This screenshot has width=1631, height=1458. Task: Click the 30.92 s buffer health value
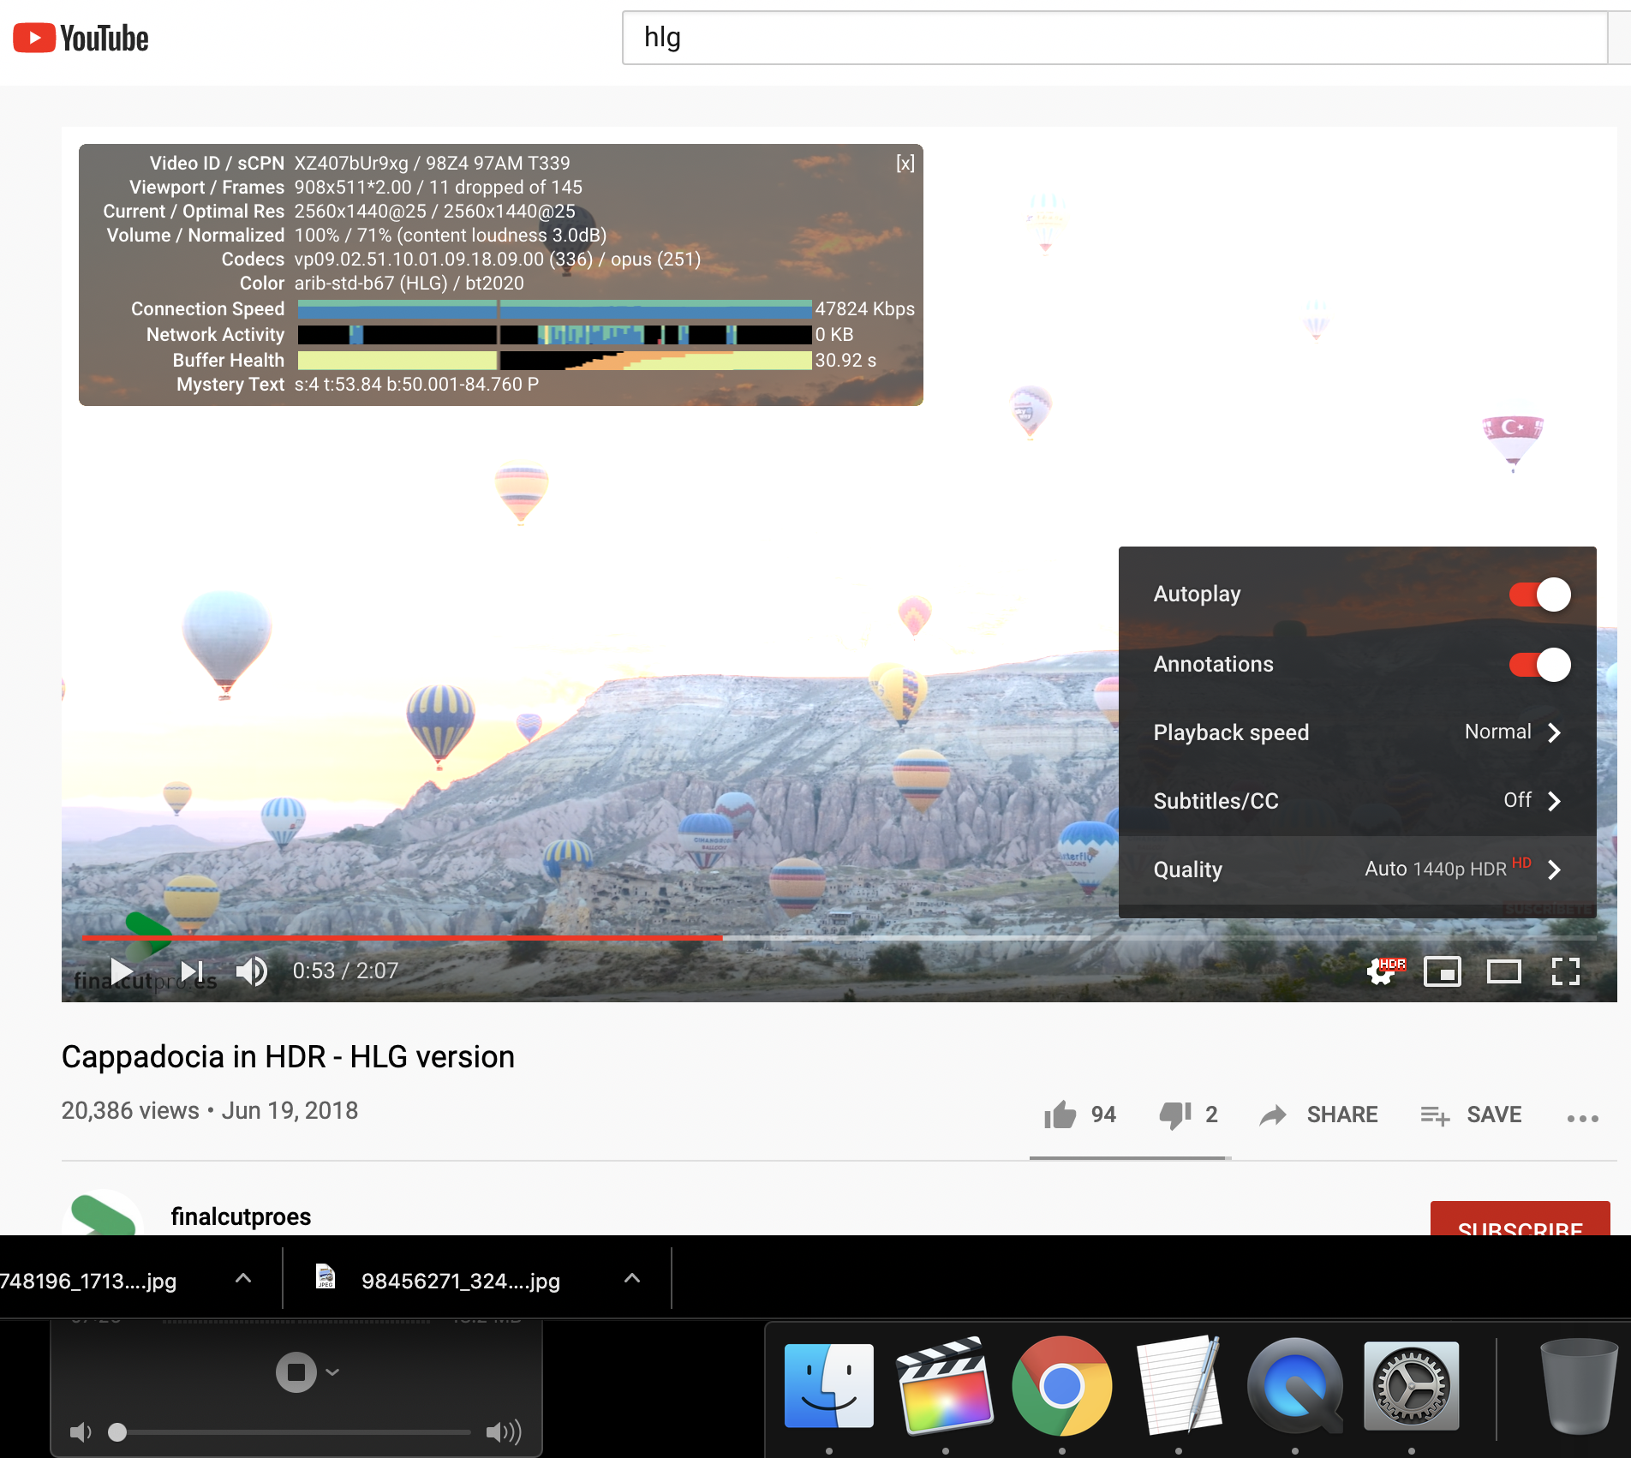(x=845, y=361)
